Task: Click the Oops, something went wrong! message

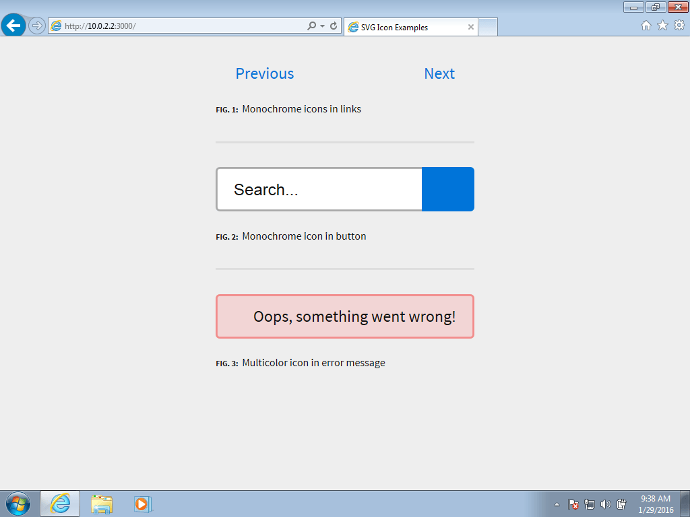Action: pos(345,316)
